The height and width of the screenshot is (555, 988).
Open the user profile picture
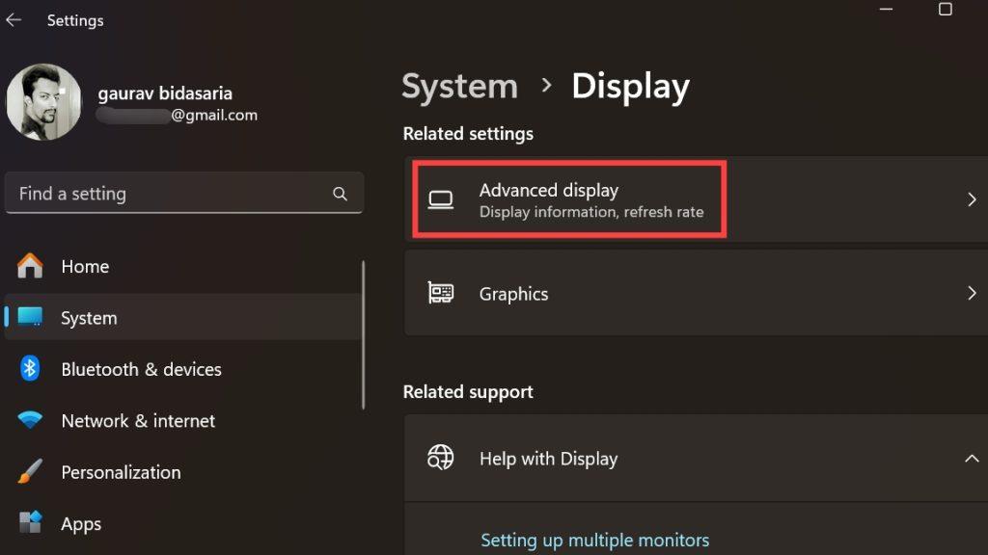(43, 101)
